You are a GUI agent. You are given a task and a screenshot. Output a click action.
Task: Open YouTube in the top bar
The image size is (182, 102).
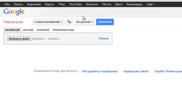point(75,5)
